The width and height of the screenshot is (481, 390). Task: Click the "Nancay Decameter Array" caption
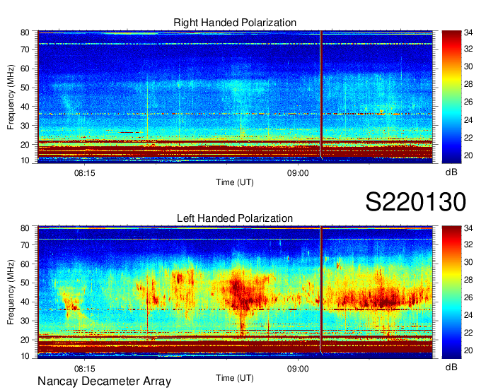[104, 381]
